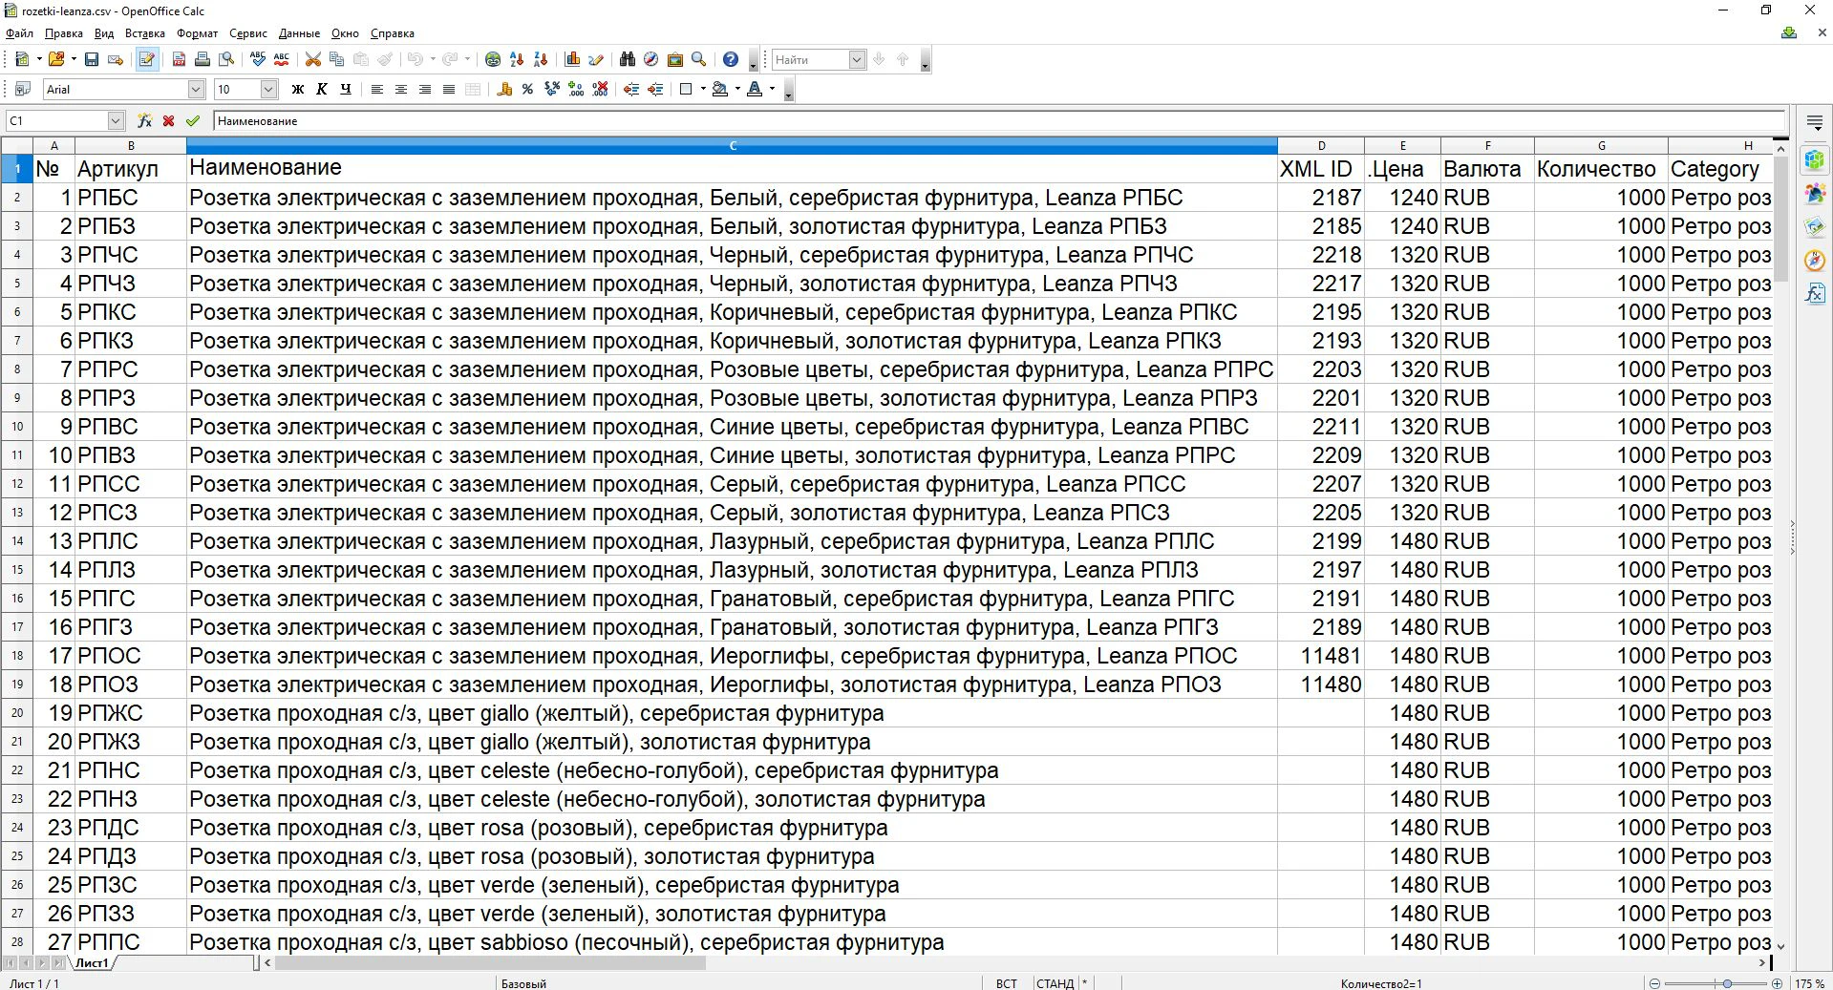Open sidebar Properties panel icon
This screenshot has width=1833, height=990.
click(x=1815, y=159)
